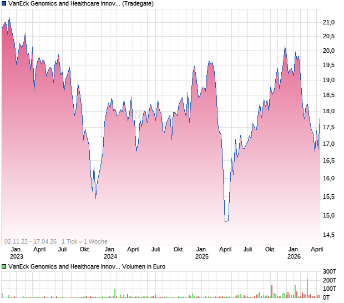
Task: Select the 'Jan. 2023' label on the time axis
Action: [x=17, y=253]
